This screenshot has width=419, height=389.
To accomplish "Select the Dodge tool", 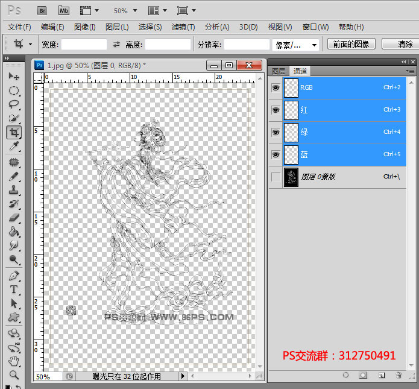I will [x=14, y=259].
